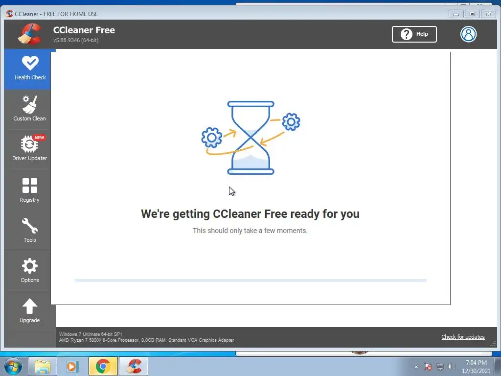Open the volume speaker tray icon
Screen dimensions: 501x376
pos(452,367)
